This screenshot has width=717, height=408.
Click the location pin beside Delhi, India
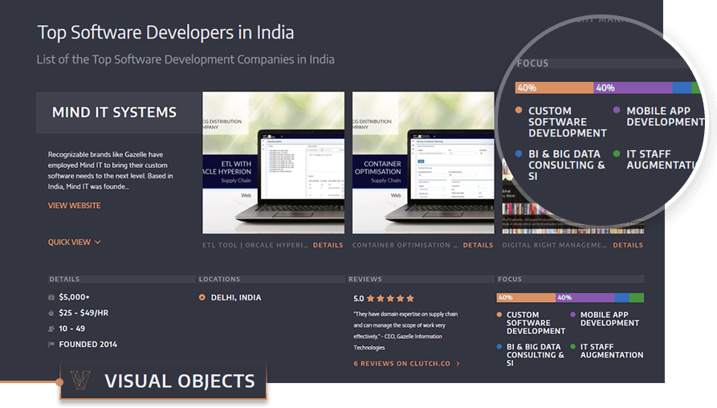pyautogui.click(x=202, y=297)
